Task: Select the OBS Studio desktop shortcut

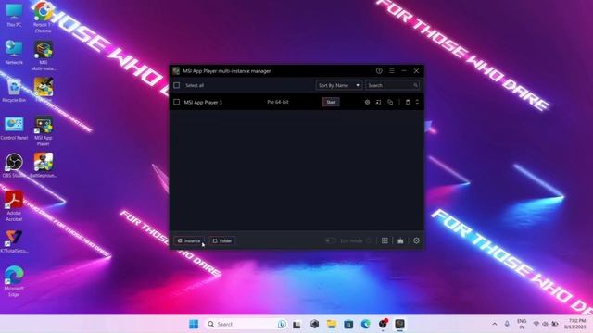Action: 14,166
